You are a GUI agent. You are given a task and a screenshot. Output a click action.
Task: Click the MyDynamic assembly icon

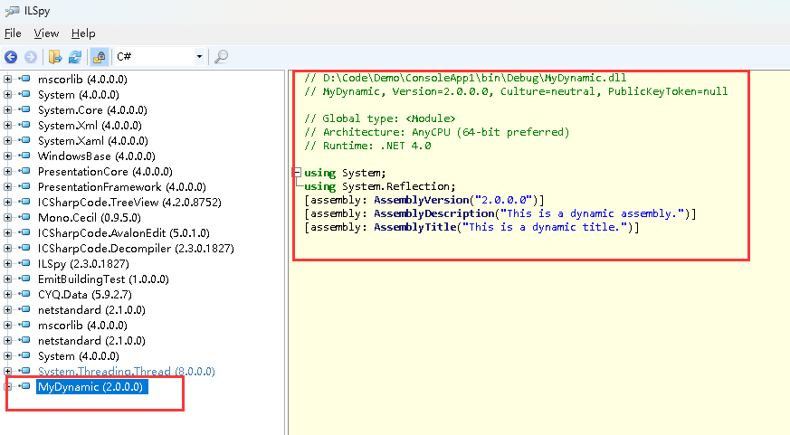[24, 386]
